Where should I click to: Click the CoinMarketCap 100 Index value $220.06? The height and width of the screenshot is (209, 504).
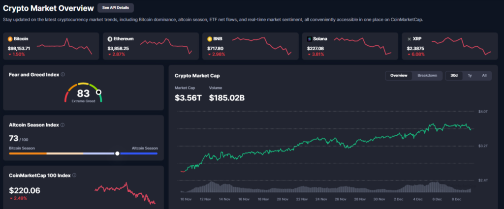25,190
